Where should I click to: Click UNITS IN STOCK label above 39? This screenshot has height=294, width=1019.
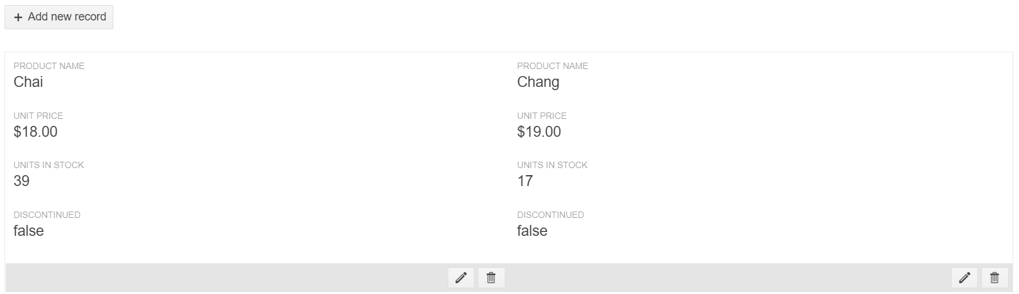click(x=49, y=165)
